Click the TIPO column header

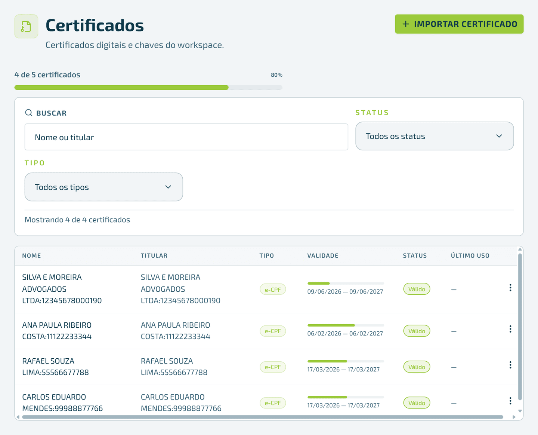[x=267, y=256]
